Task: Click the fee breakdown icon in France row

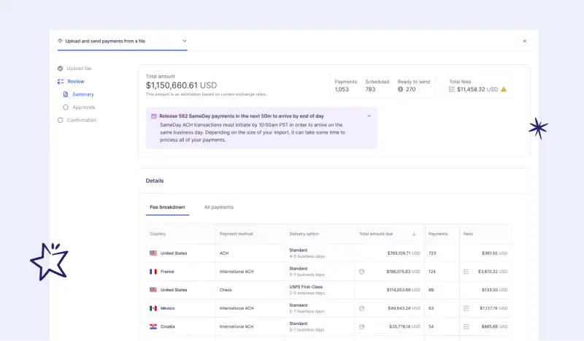Action: (466, 271)
